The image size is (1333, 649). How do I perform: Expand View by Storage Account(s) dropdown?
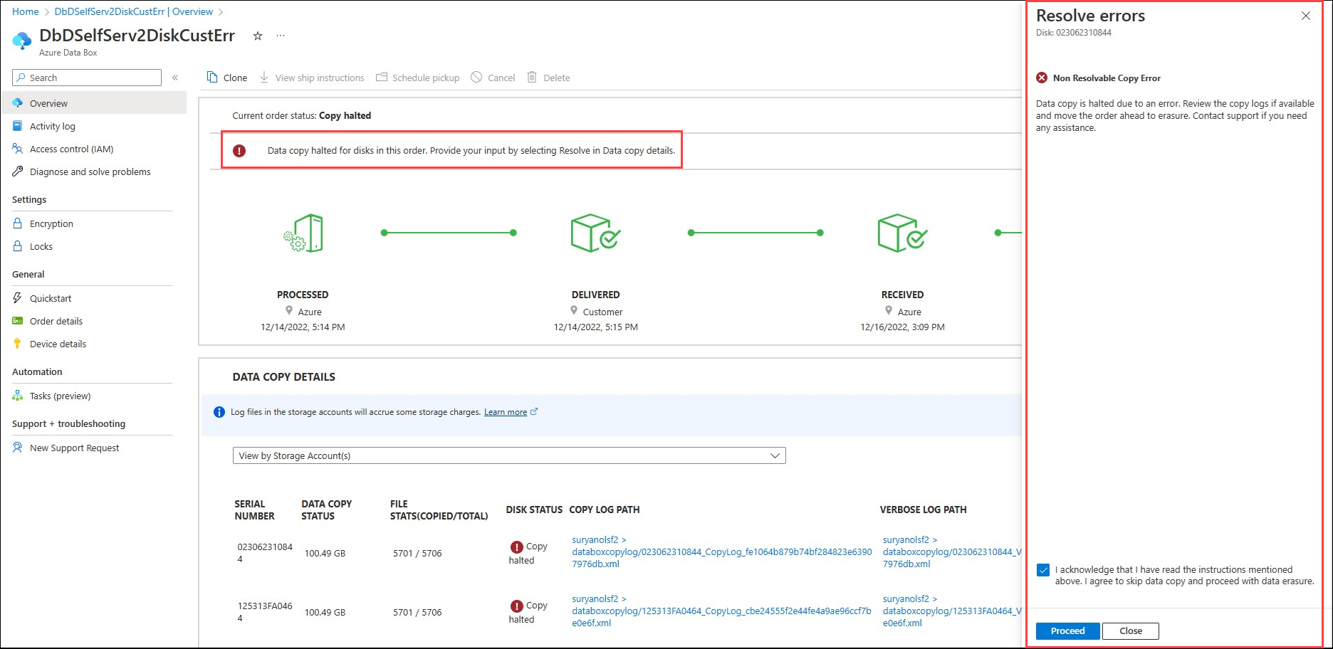pyautogui.click(x=509, y=455)
